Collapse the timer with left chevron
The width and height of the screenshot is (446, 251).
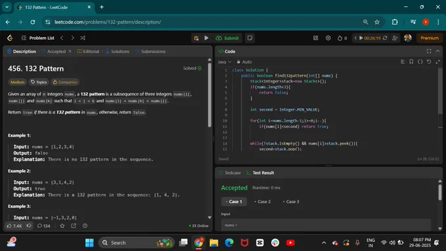coord(355,38)
